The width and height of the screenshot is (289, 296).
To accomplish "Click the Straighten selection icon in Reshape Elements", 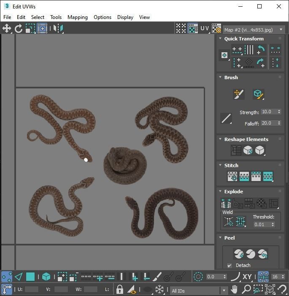I will click(236, 150).
